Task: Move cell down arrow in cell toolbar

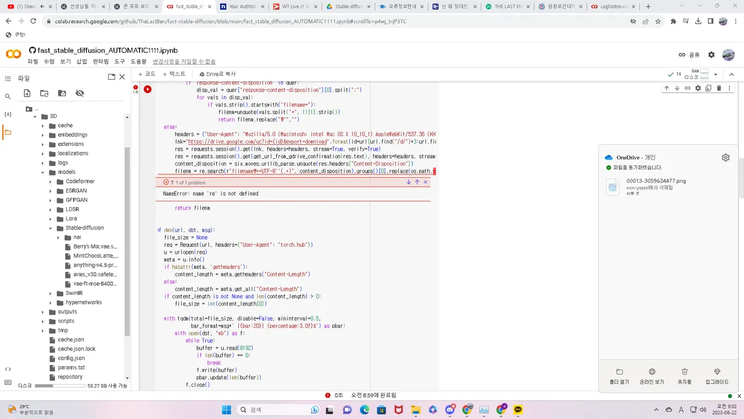Action: (x=677, y=88)
